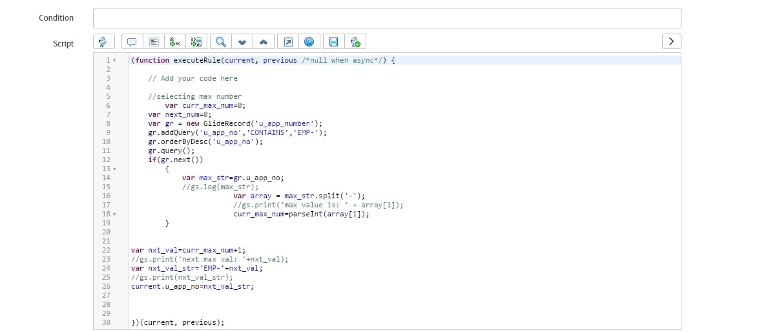The height and width of the screenshot is (332, 759).
Task: Click the 'gr.query();' line
Action: coord(171,150)
